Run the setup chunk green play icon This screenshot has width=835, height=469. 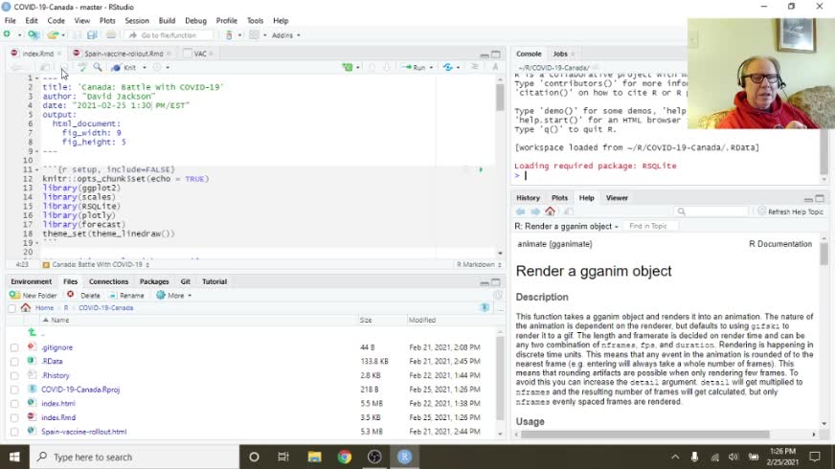[481, 169]
